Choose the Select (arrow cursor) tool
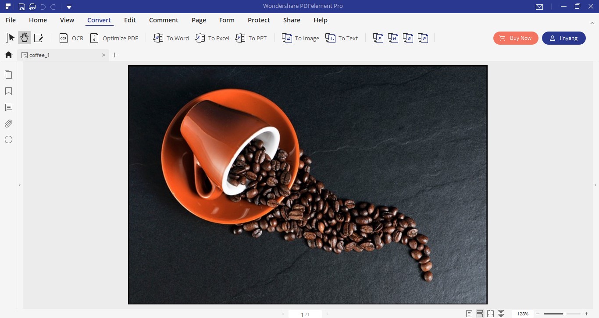This screenshot has width=599, height=318. click(10, 38)
